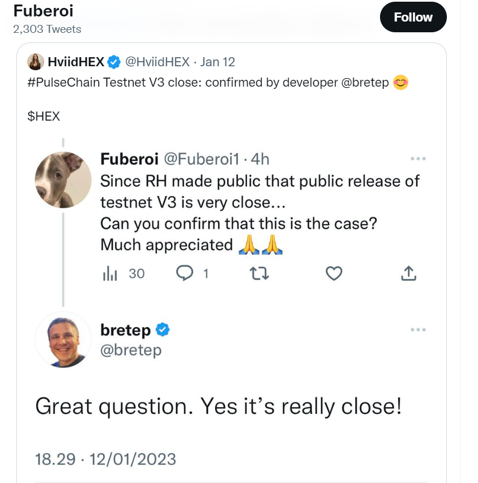
Task: Open bretep's profile photo
Action: (x=63, y=340)
